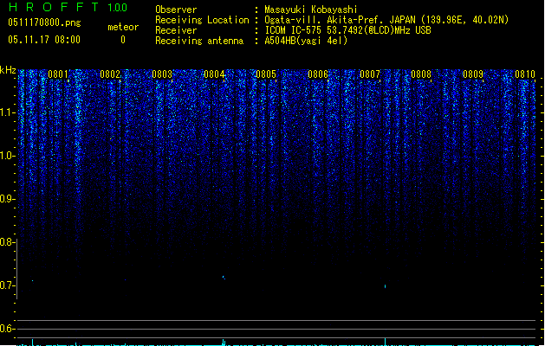Click the meteor echo dot near 0804

(x=224, y=278)
